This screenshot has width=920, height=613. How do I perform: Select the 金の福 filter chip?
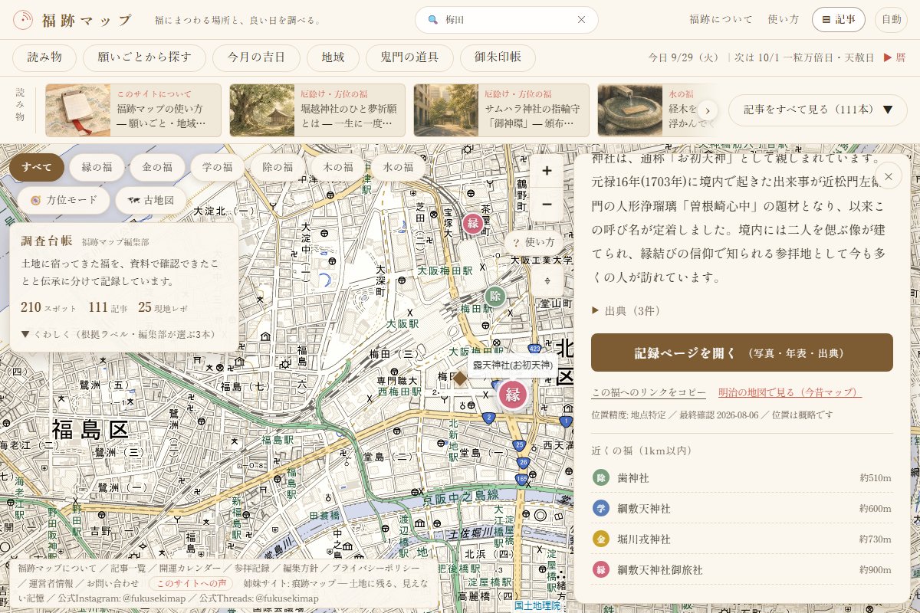coord(157,167)
